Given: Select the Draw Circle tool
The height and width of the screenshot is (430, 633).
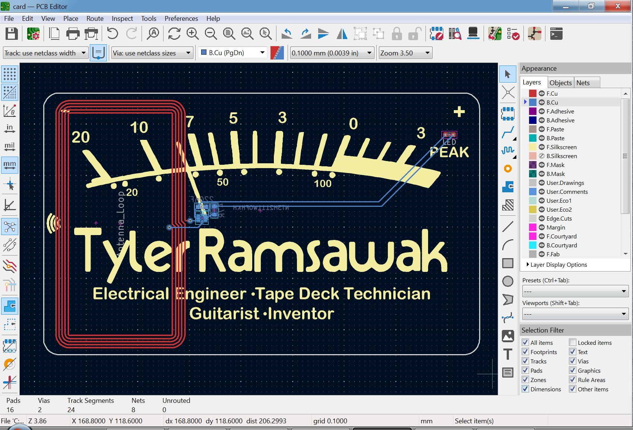Looking at the screenshot, I should click(508, 282).
